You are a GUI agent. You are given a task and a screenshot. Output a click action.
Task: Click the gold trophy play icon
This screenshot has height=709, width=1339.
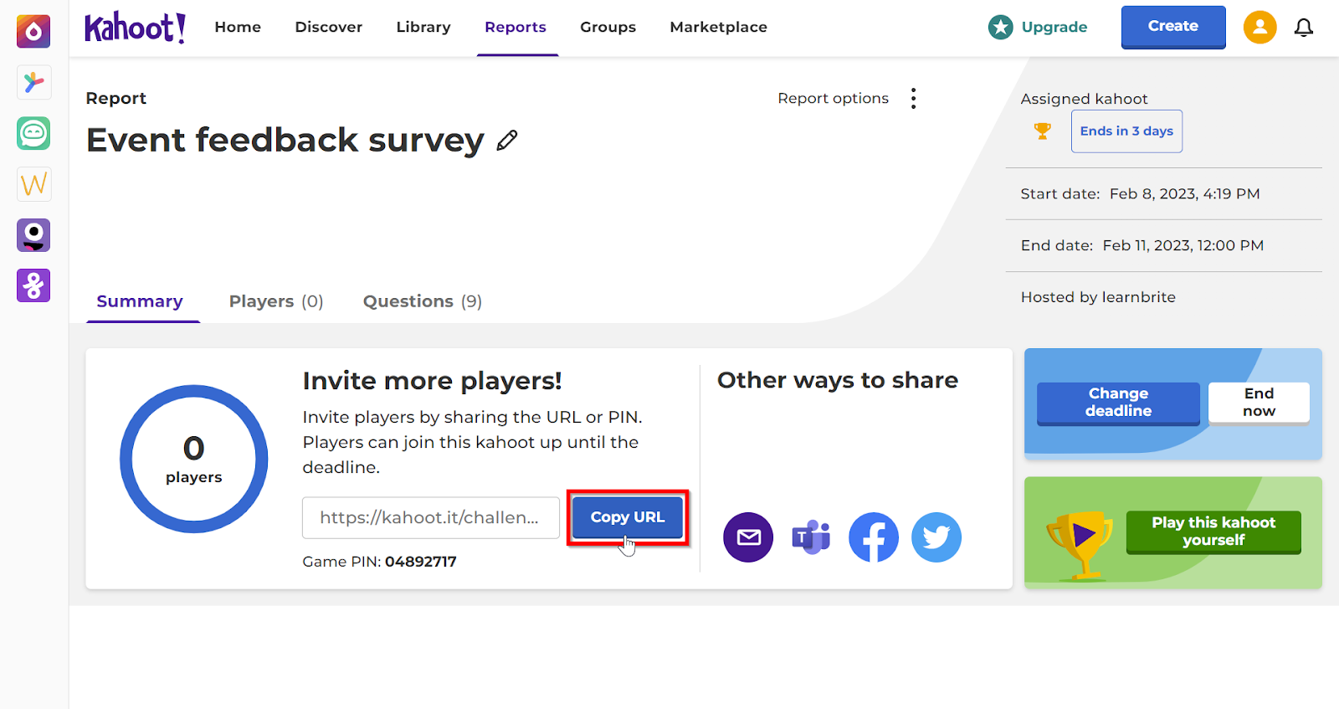pos(1080,544)
